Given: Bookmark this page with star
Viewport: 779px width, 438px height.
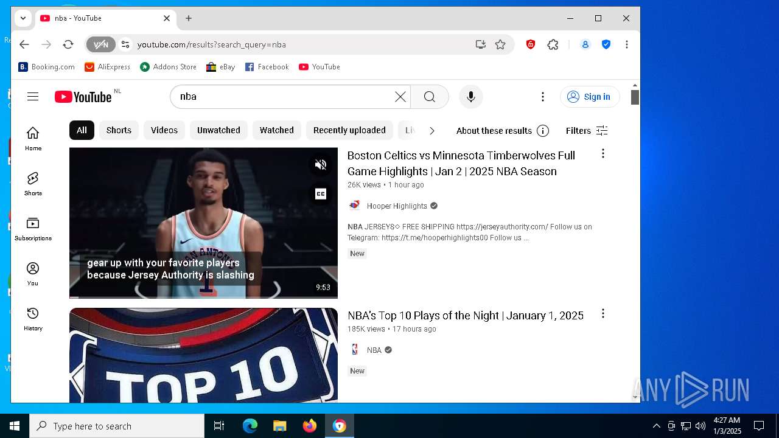Looking at the screenshot, I should pyautogui.click(x=500, y=44).
